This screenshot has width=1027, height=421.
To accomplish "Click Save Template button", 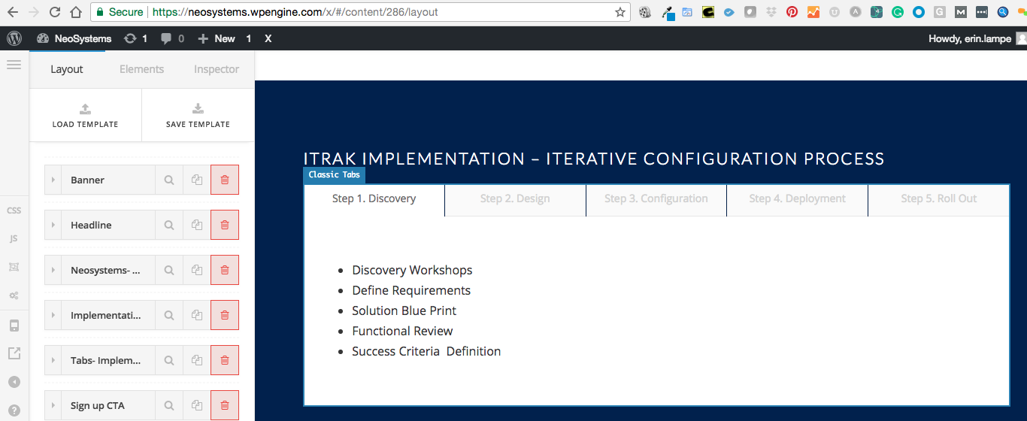I will tap(198, 115).
